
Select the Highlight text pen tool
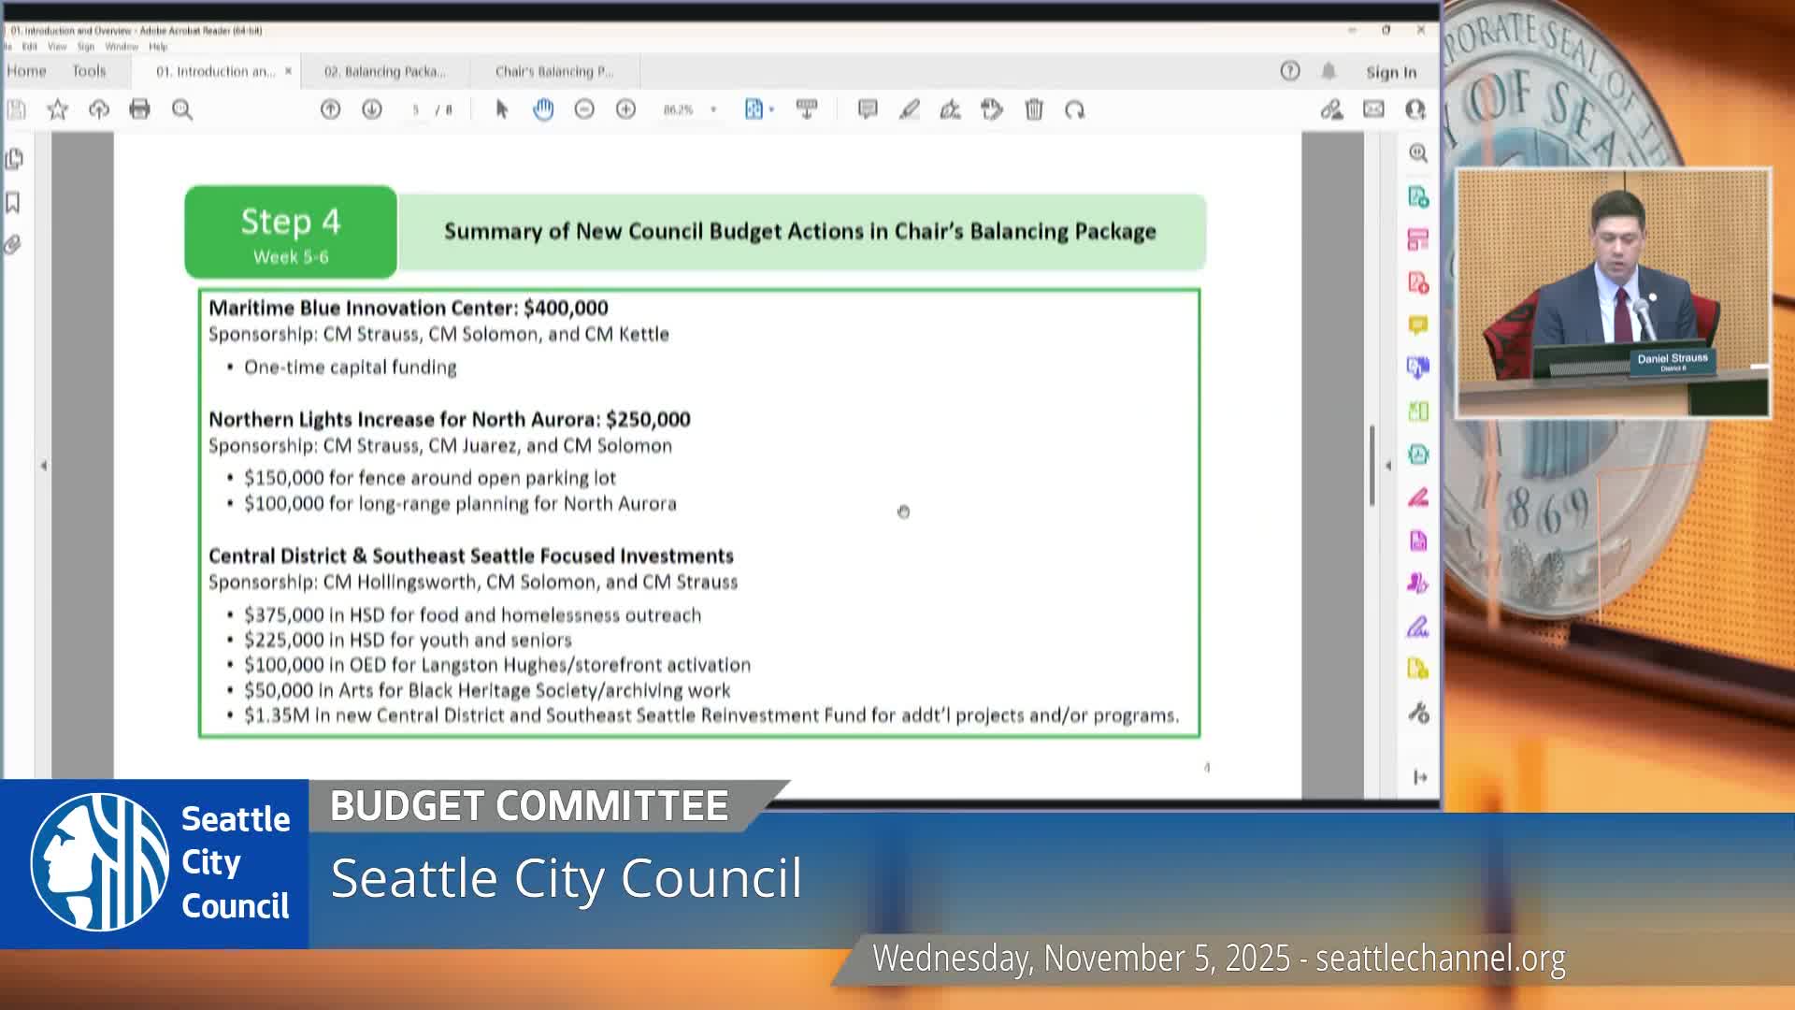click(909, 109)
